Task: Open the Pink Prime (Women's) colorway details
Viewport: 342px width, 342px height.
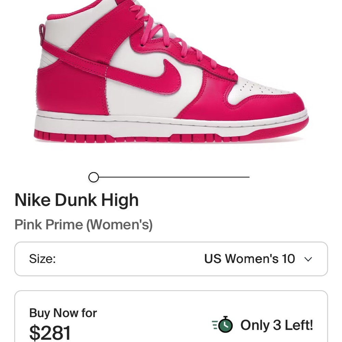Action: [84, 225]
